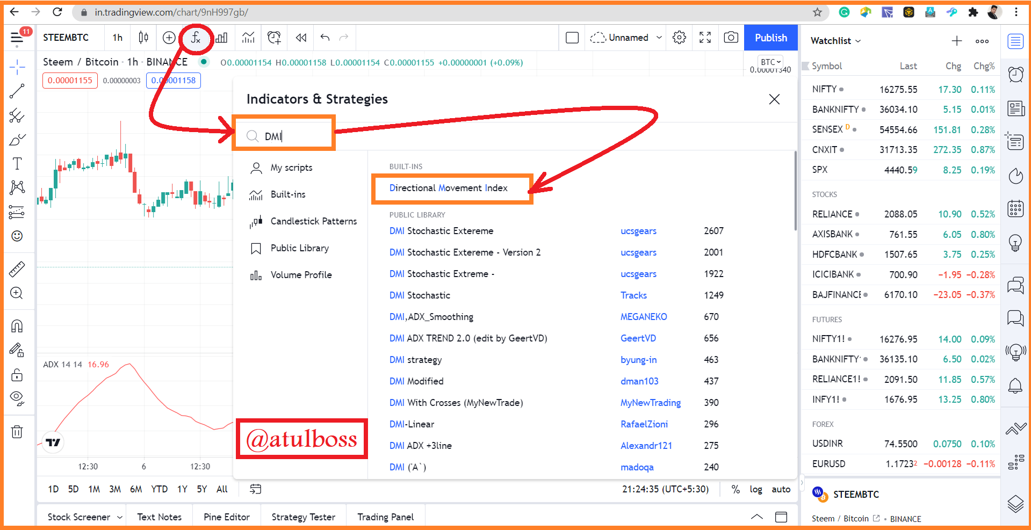Viewport: 1031px width, 530px height.
Task: Open the Alerts panel in right sidebar
Action: [1015, 74]
